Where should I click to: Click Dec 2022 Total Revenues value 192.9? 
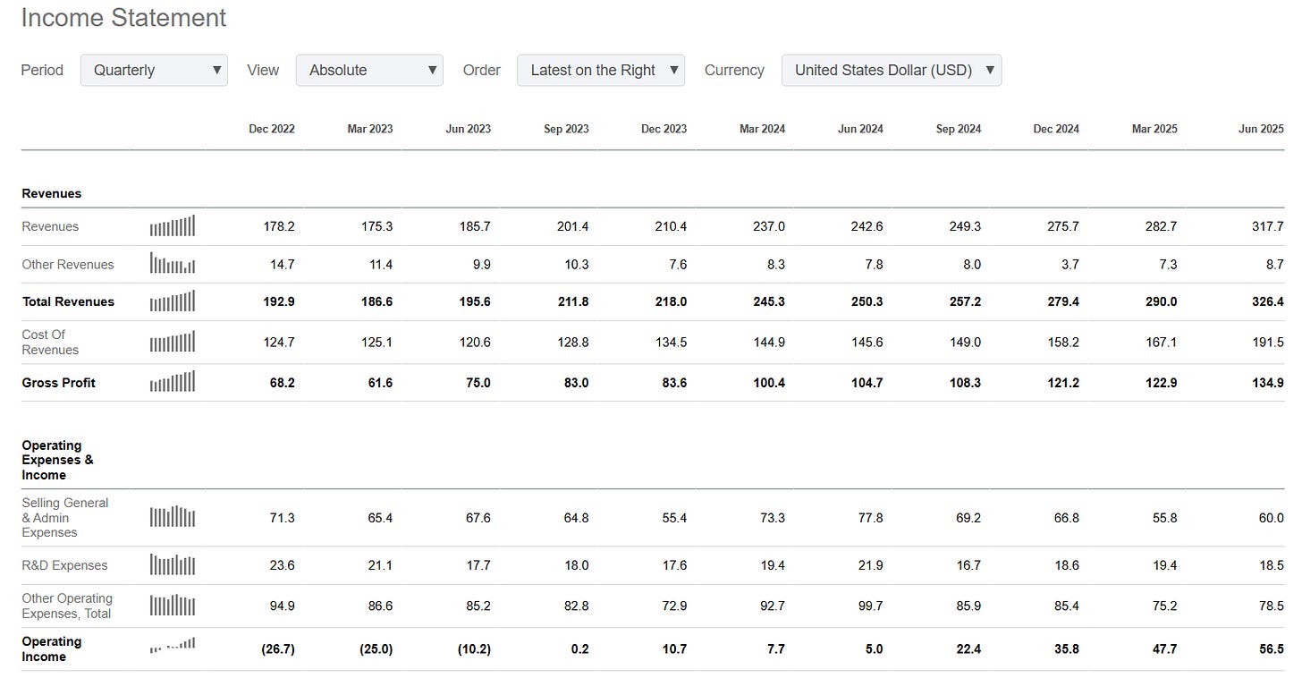point(279,301)
